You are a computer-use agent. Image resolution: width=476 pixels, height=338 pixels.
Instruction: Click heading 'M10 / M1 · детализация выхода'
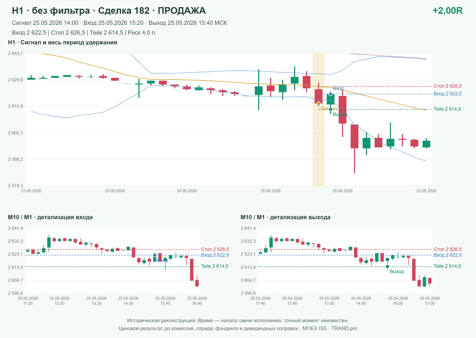coord(285,217)
